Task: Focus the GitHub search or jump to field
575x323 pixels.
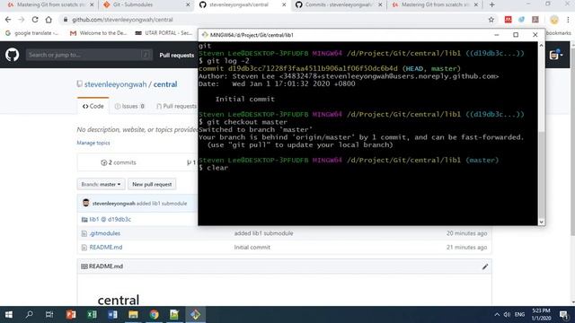Action: (x=88, y=55)
